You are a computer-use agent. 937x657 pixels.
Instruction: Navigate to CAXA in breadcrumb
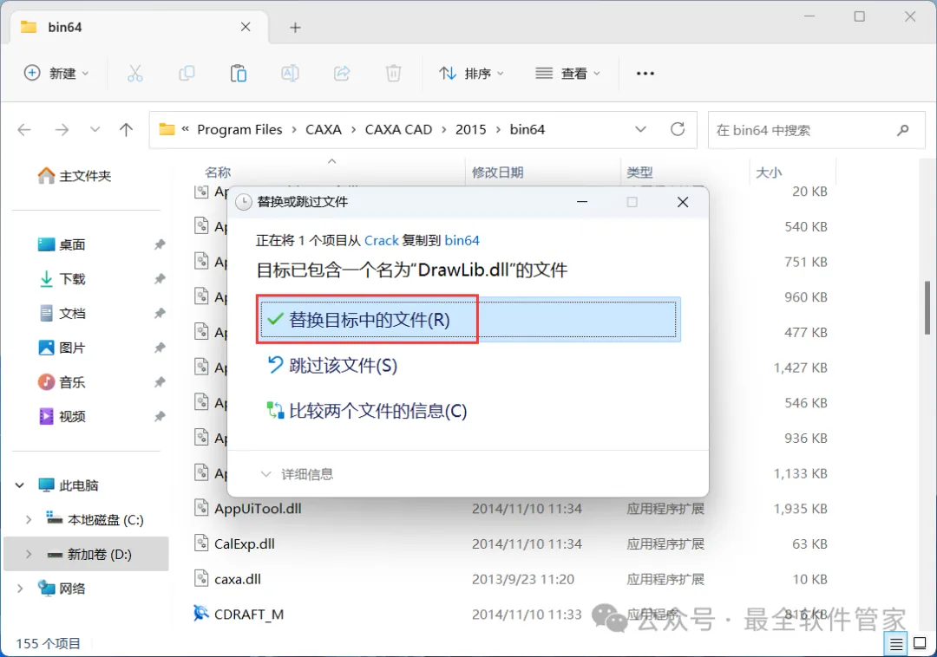[x=324, y=129]
